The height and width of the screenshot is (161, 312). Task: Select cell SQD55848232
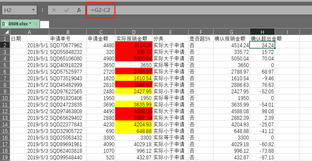(x=68, y=52)
